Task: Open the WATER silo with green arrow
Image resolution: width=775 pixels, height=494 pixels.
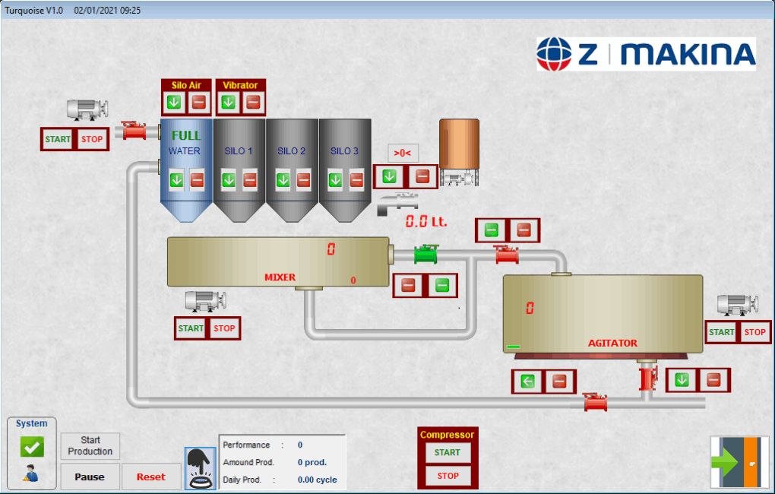Action: click(x=176, y=180)
